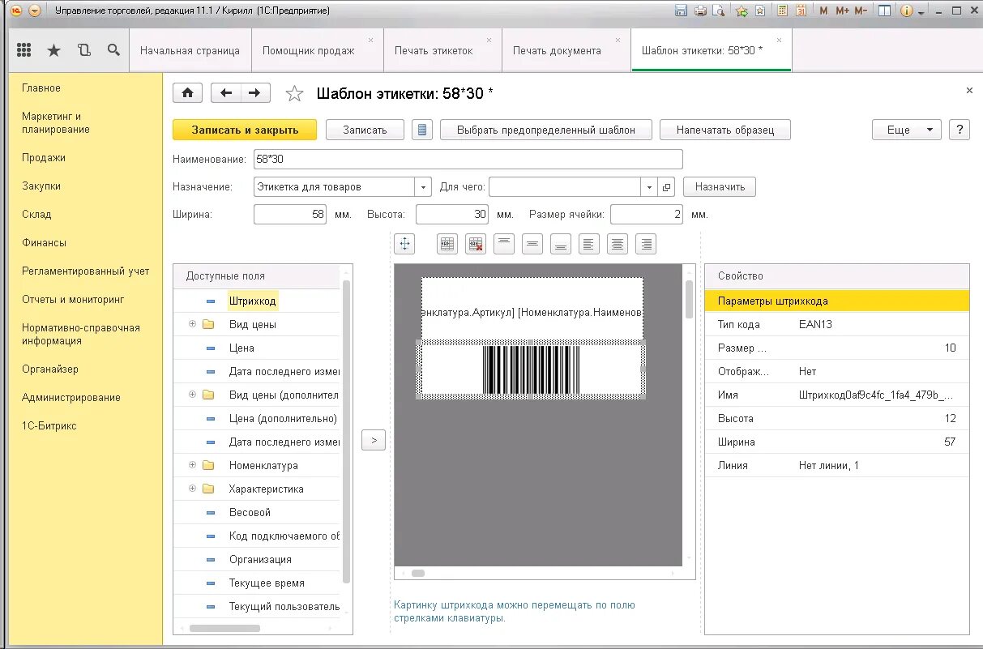Click the Ширина field with 58
Screen dimensions: 983x649
tap(290, 215)
